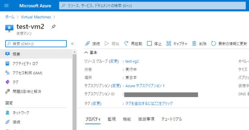Switch to the 機能 tab
Screen dimensions: 249x130
tap(127, 119)
